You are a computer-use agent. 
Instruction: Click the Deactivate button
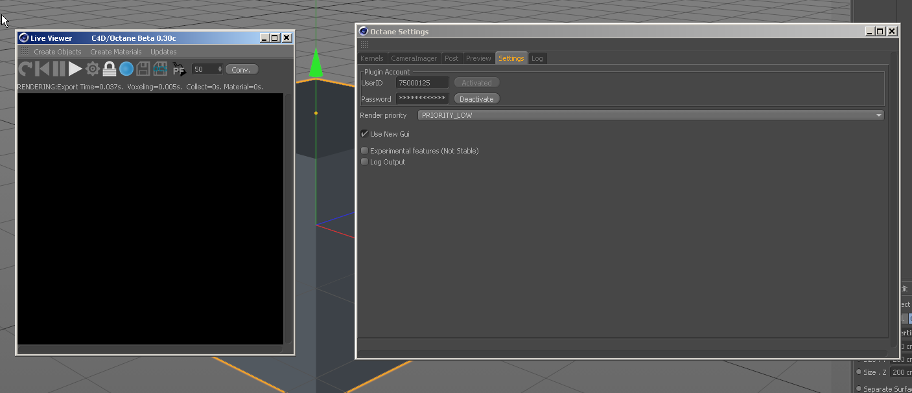[x=476, y=99]
